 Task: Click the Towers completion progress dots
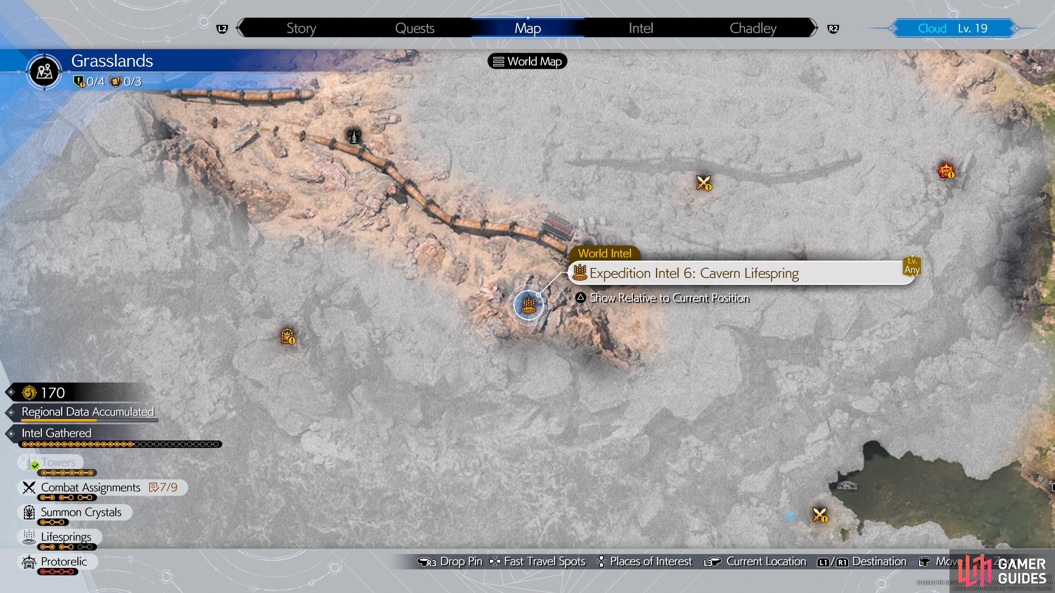point(67,473)
